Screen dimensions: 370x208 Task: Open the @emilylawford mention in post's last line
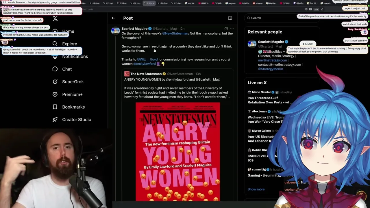(144, 64)
